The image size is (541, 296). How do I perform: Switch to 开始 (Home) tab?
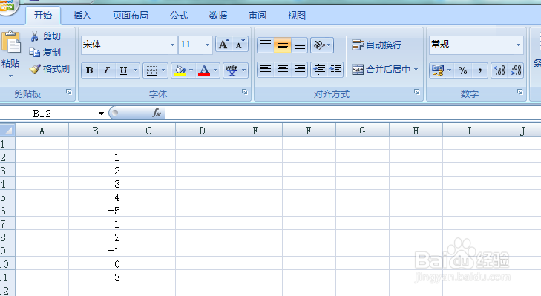point(43,16)
